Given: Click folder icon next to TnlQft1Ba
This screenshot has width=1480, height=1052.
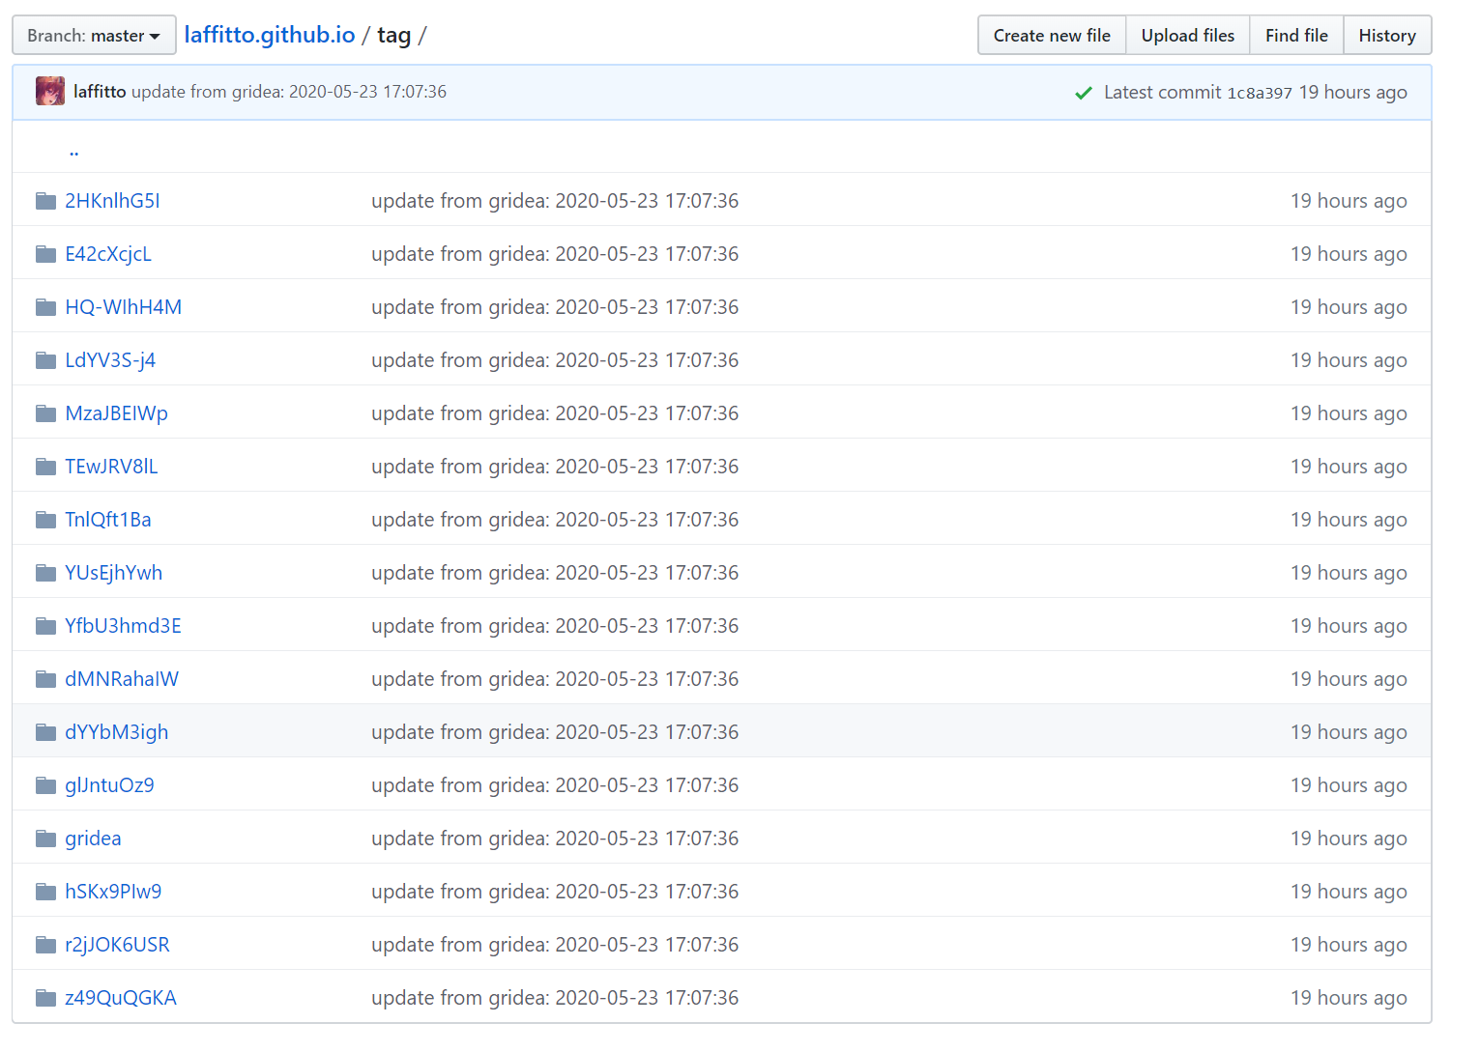Looking at the screenshot, I should click(45, 520).
